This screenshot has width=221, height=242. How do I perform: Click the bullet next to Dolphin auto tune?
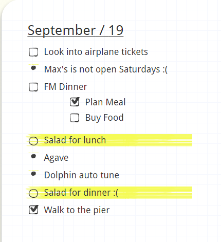(x=33, y=174)
